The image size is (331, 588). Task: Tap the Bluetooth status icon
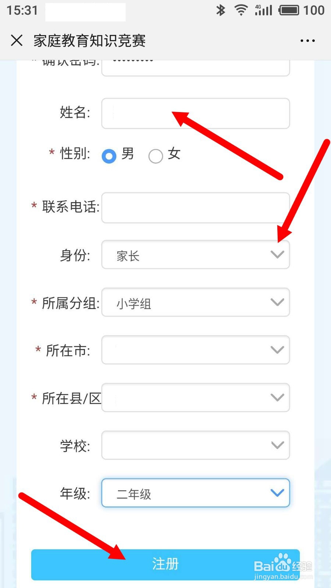[x=221, y=10]
